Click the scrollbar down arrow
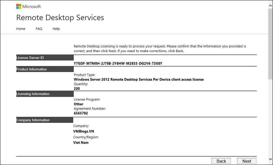 [270, 159]
